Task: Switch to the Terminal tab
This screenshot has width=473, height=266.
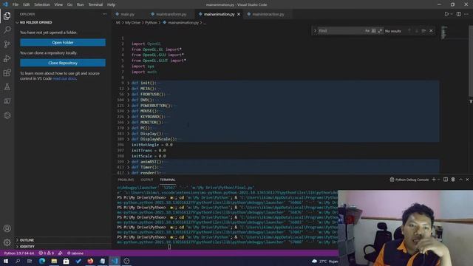Action: click(x=168, y=180)
